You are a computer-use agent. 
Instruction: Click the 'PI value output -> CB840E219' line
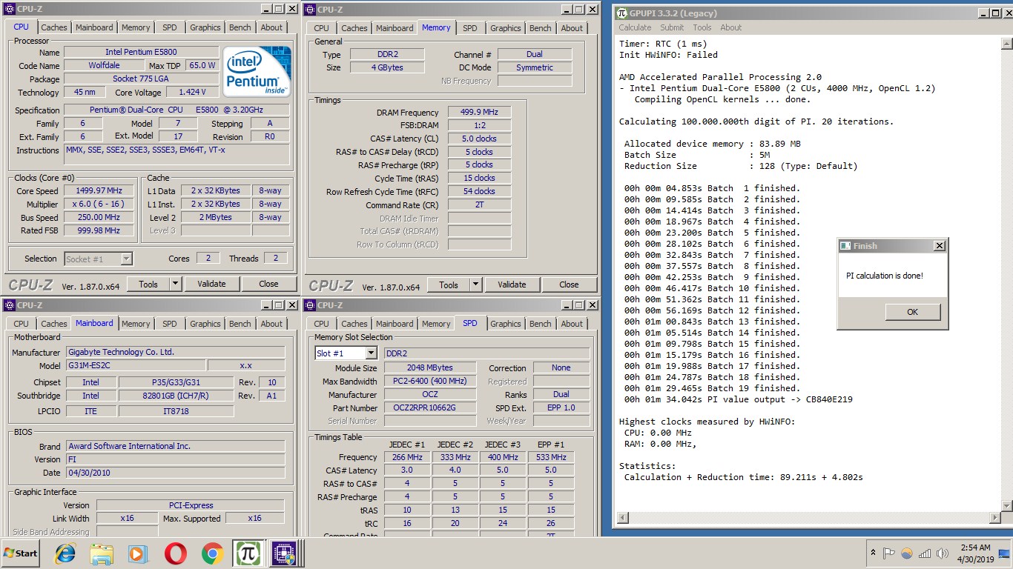738,399
